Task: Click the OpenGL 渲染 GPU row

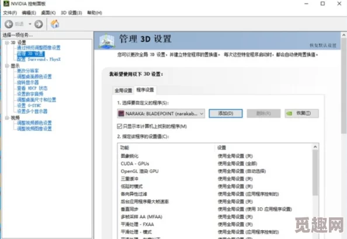Action: click(x=215, y=171)
